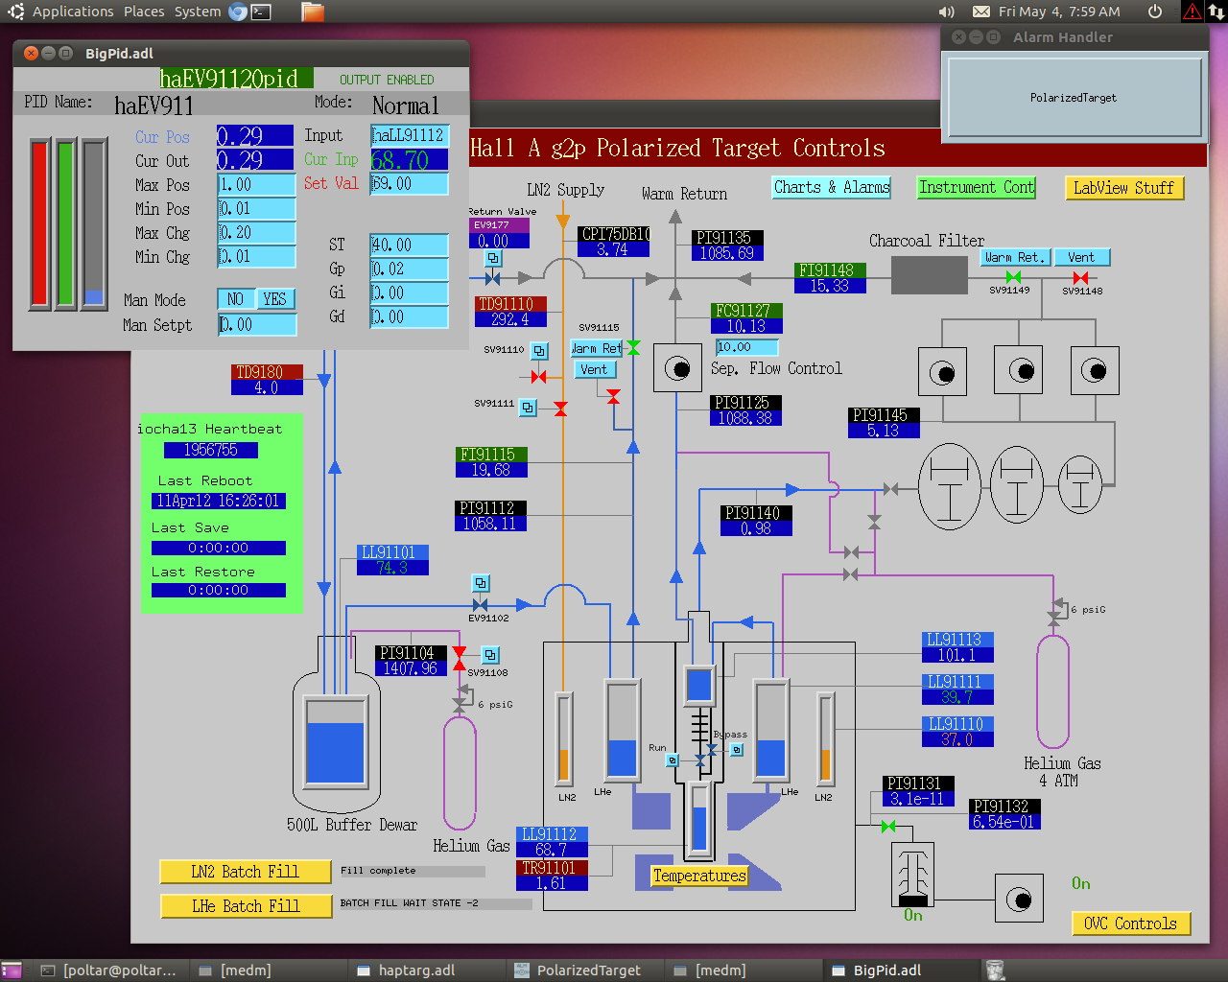The height and width of the screenshot is (982, 1228).
Task: Click red valve next to SV91111
Action: (x=560, y=409)
